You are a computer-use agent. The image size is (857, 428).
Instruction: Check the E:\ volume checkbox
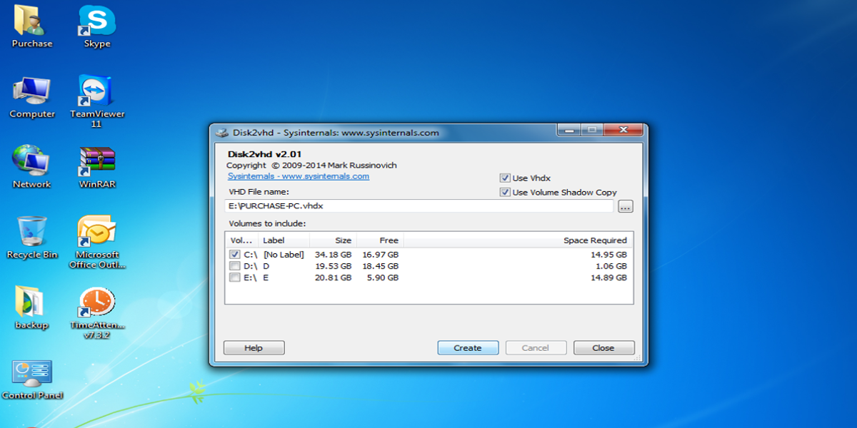(234, 277)
